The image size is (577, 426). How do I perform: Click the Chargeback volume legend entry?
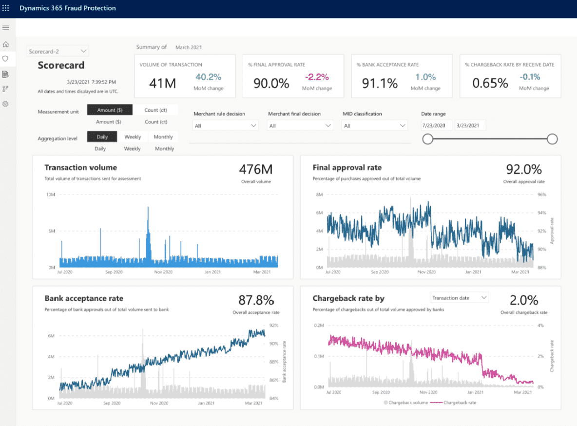(405, 403)
